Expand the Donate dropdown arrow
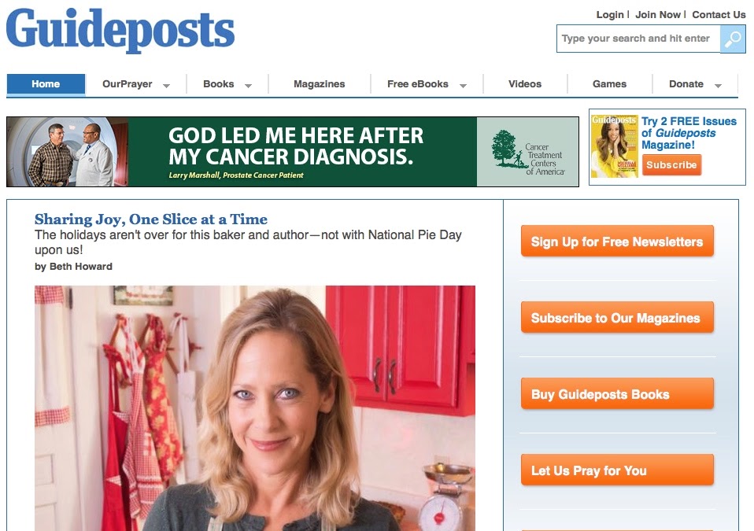The height and width of the screenshot is (531, 754). (x=718, y=86)
